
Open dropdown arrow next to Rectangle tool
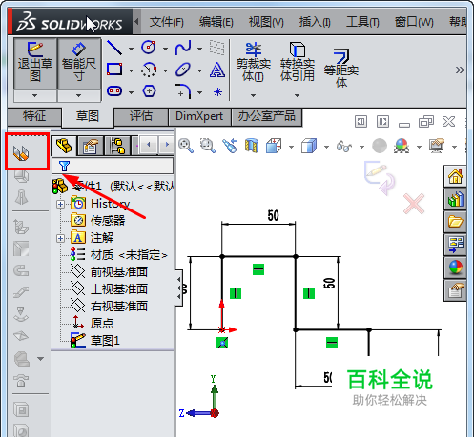(131, 70)
